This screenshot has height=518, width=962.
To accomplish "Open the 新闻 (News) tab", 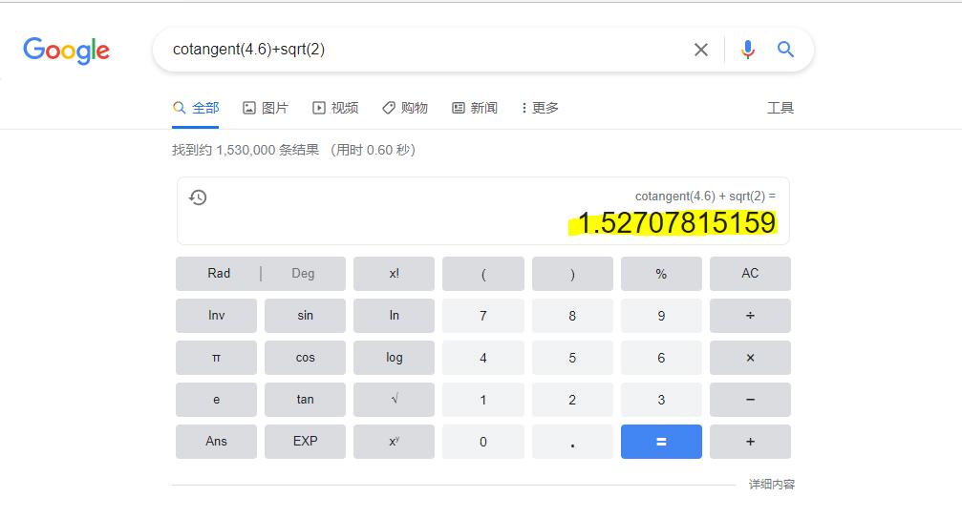I will 475,108.
